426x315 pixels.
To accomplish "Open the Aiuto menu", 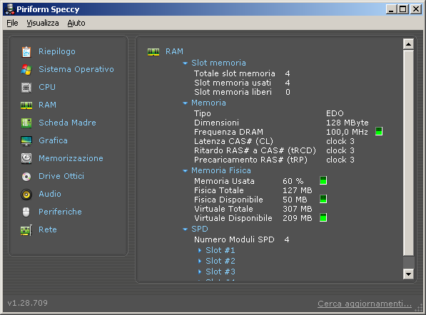I will 76,23.
